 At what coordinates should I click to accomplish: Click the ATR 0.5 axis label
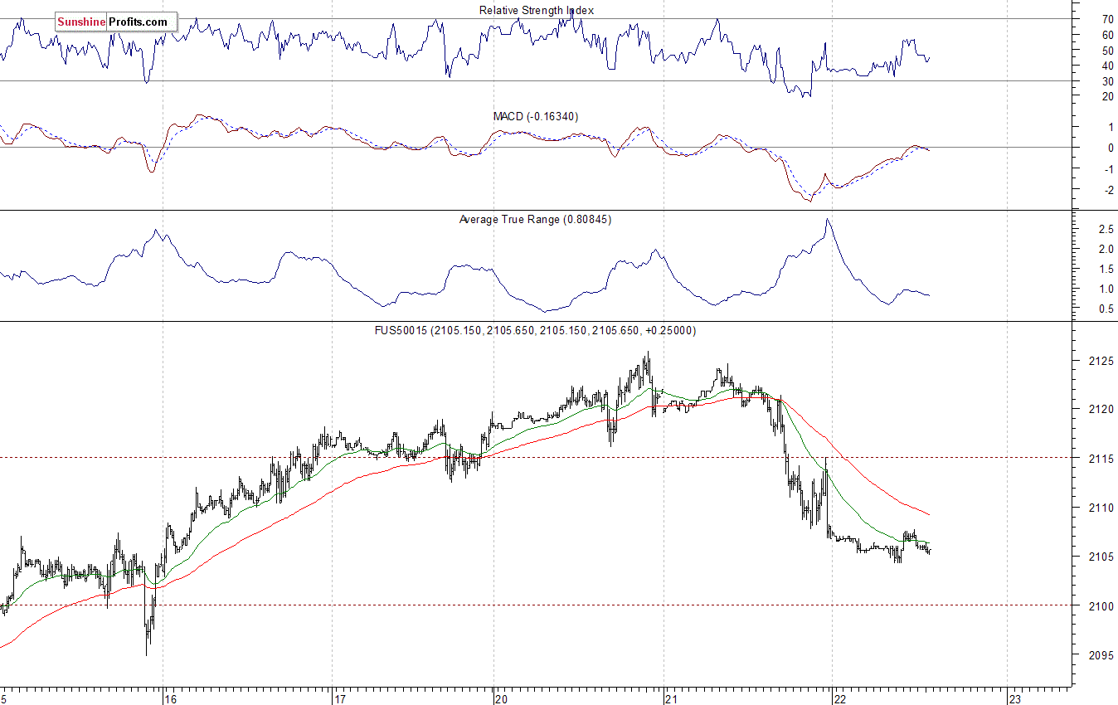pyautogui.click(x=1105, y=309)
